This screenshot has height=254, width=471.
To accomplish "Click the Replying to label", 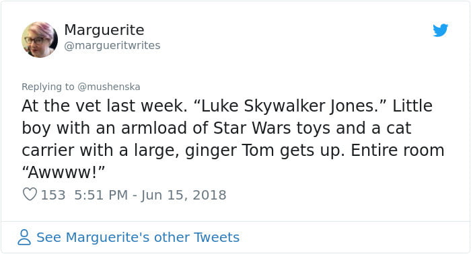I will click(48, 87).
